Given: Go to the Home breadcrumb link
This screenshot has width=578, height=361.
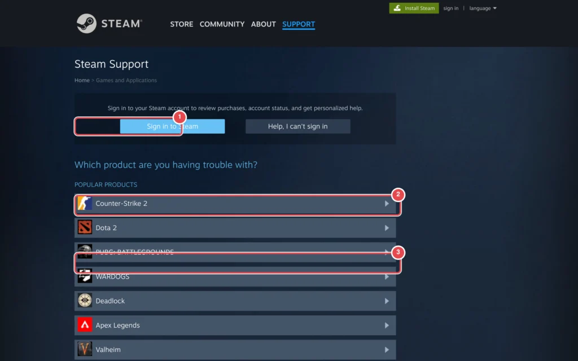Looking at the screenshot, I should (x=82, y=80).
